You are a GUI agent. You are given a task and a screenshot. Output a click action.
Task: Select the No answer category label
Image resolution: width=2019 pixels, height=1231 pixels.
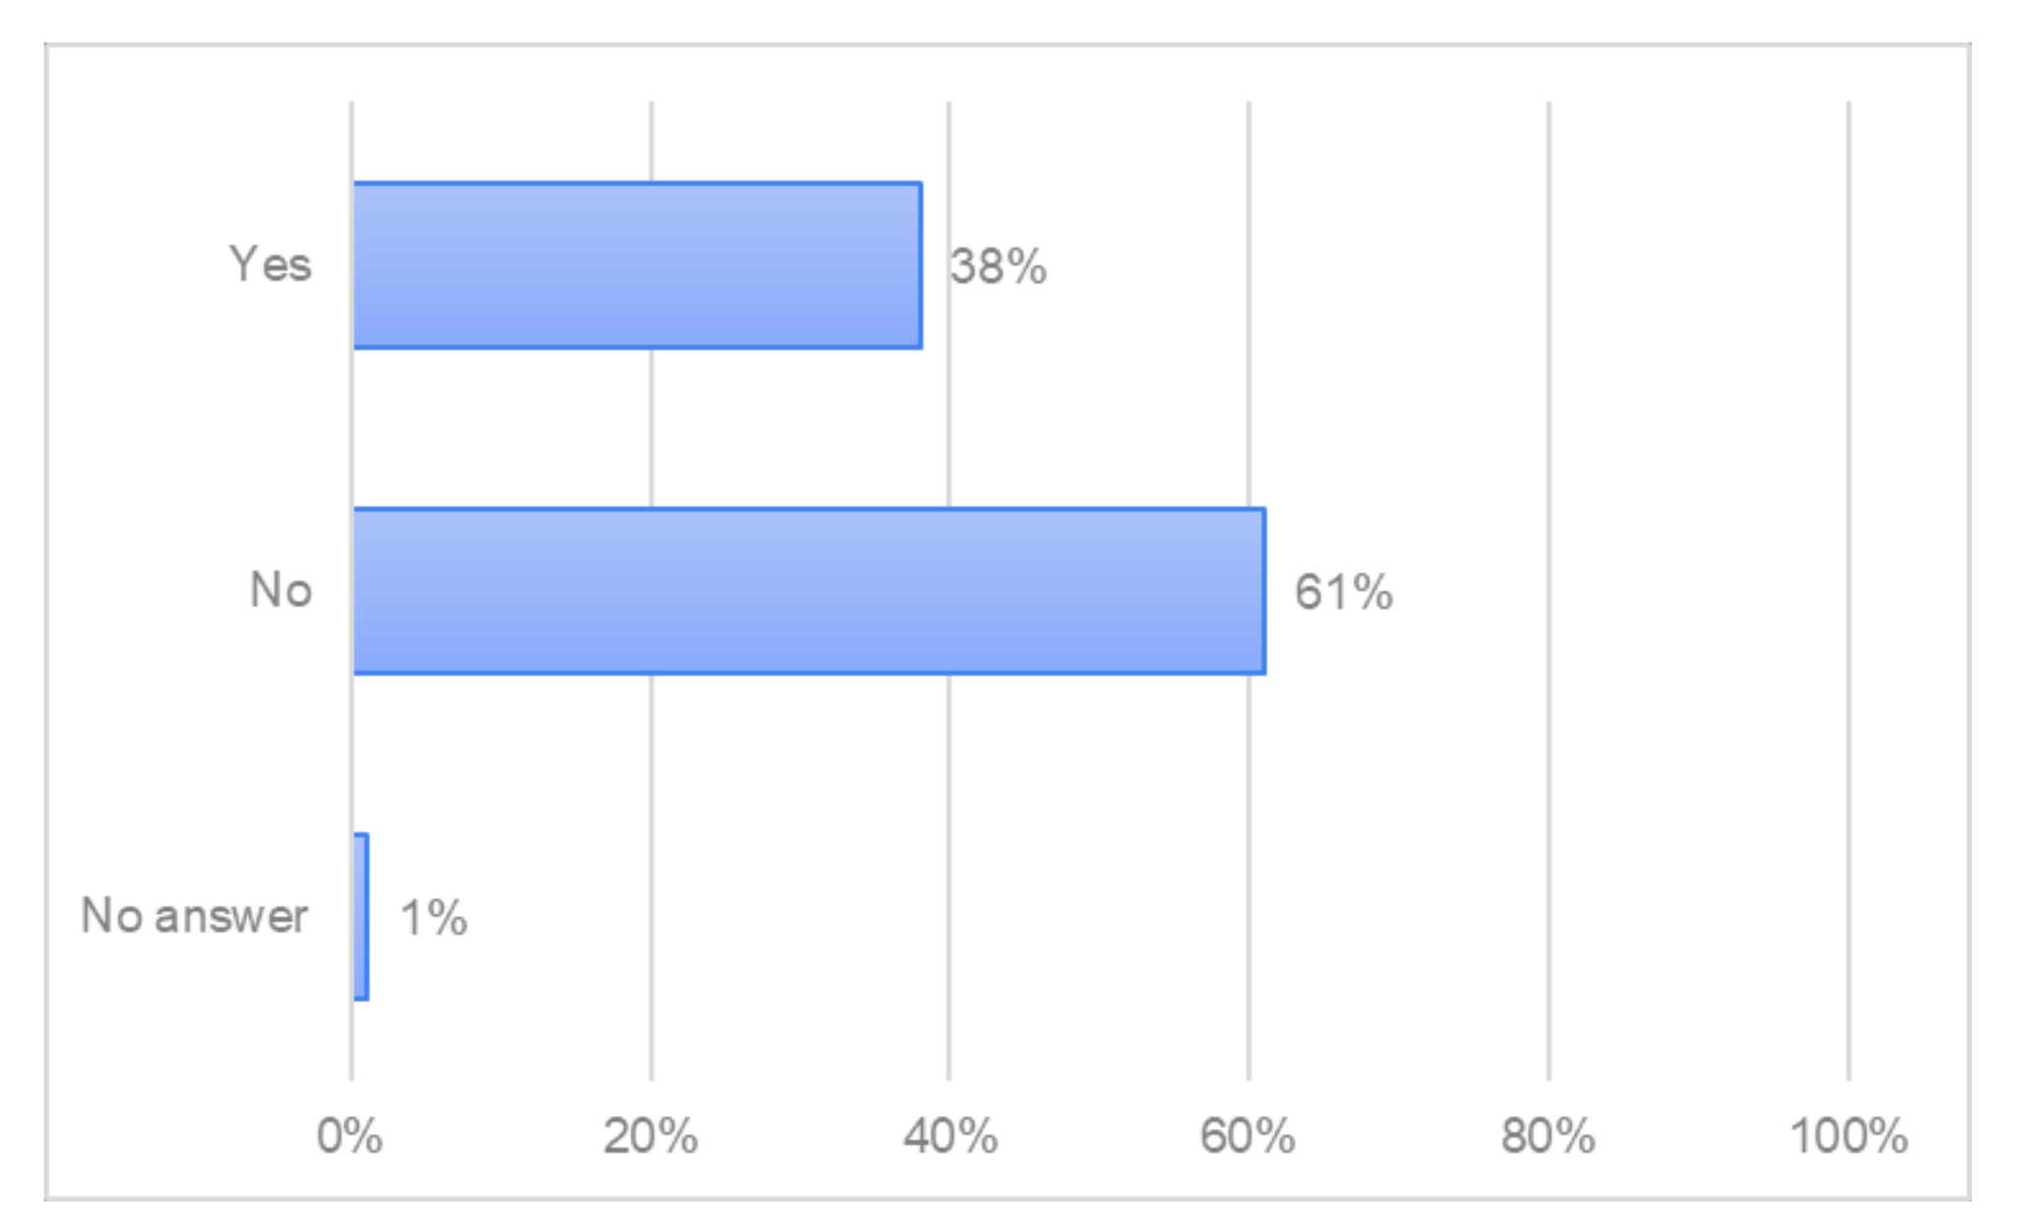194,917
